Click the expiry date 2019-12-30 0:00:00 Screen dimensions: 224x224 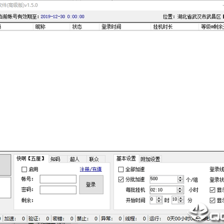point(62,17)
